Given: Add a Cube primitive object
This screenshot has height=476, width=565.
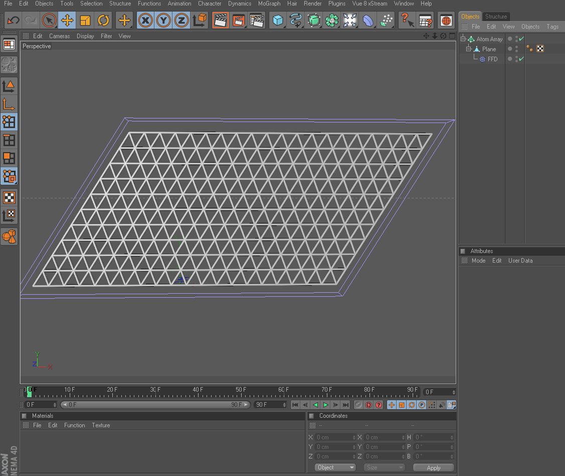Looking at the screenshot, I should pos(278,21).
